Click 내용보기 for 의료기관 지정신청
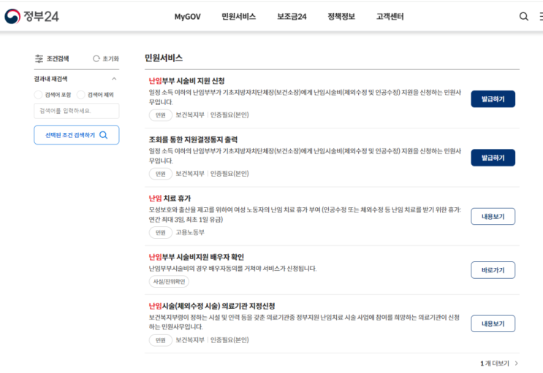 click(x=493, y=324)
